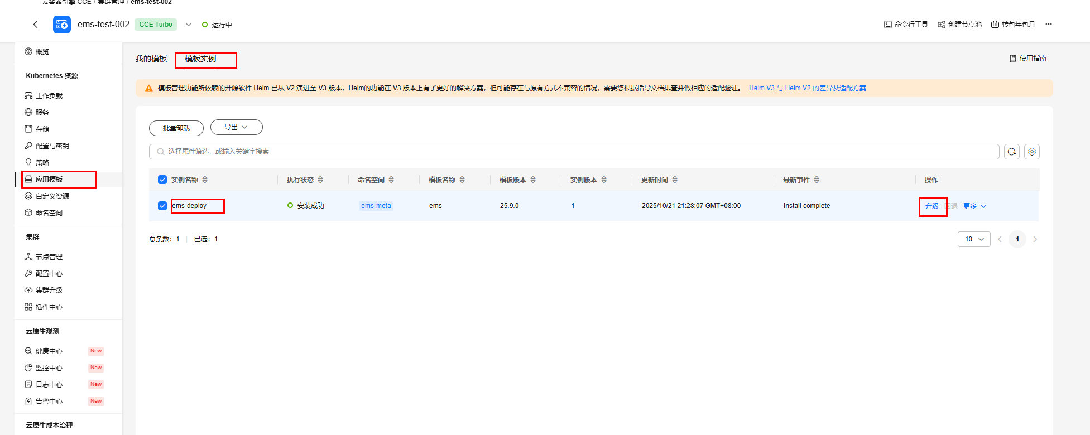The width and height of the screenshot is (1090, 435).
Task: Open table column settings gear icon
Action: point(1031,152)
